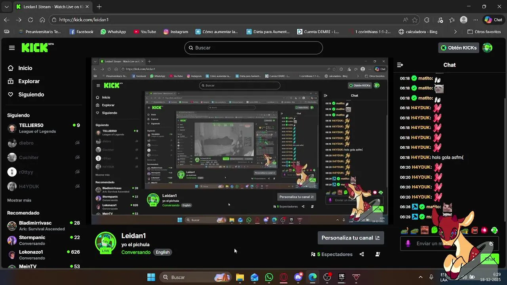
Task: Open browser settings three-dots menu
Action: (x=476, y=20)
